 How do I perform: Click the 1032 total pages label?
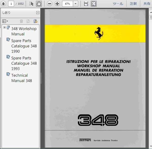[x=21, y=4]
